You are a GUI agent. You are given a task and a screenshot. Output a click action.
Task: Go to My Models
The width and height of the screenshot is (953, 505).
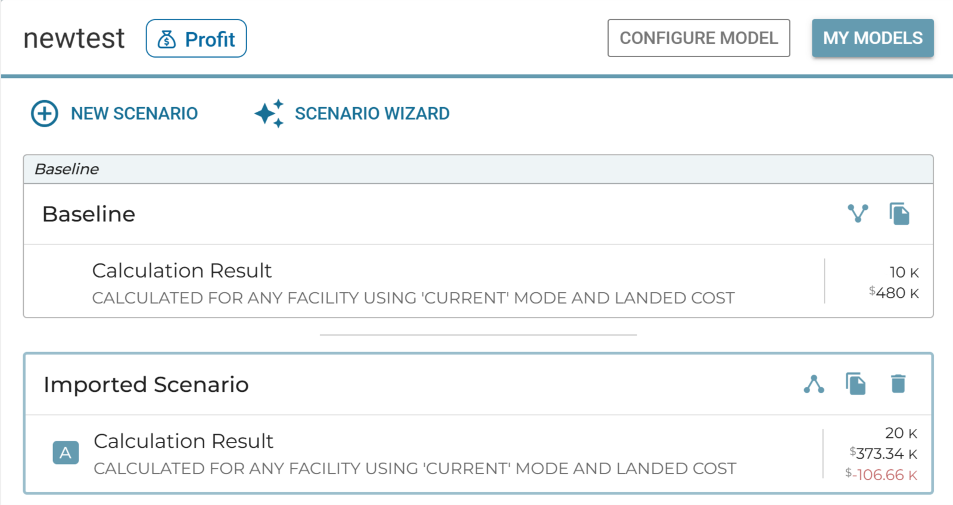873,38
